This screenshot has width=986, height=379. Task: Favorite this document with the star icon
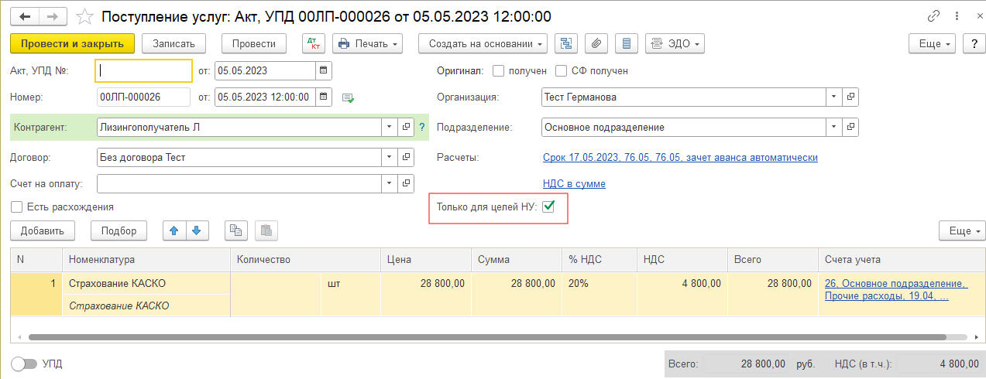[85, 16]
